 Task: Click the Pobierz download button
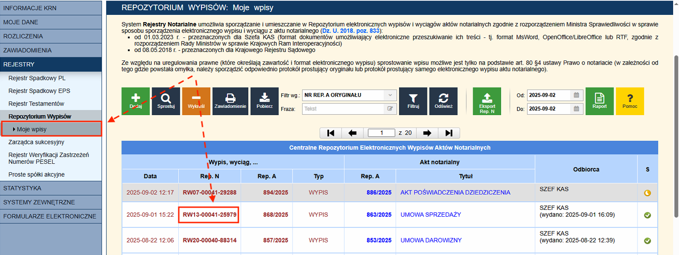tap(265, 101)
